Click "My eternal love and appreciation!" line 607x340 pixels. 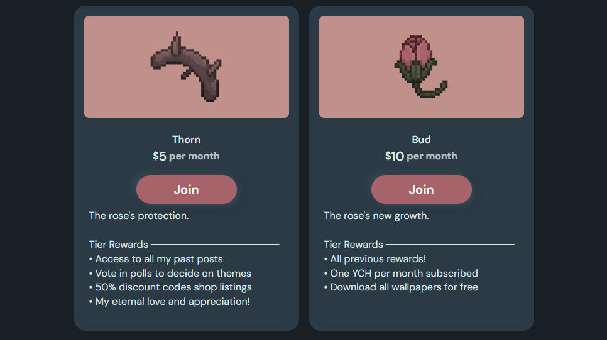click(172, 302)
